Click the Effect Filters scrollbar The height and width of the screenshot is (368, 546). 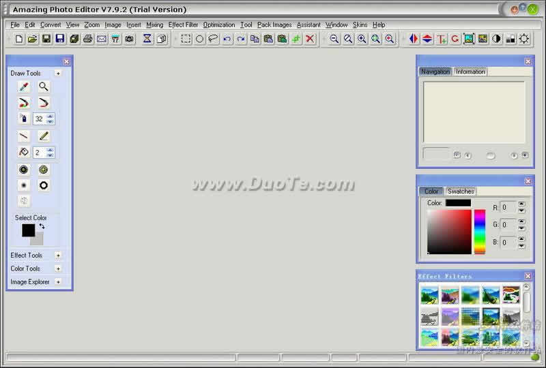point(526,315)
